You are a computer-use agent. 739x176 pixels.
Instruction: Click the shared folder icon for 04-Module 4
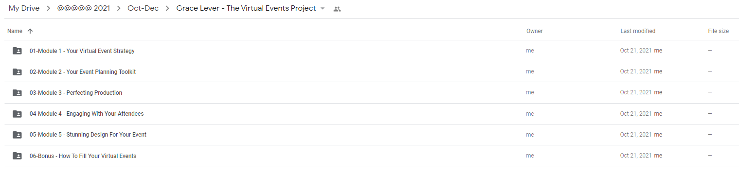coord(17,114)
